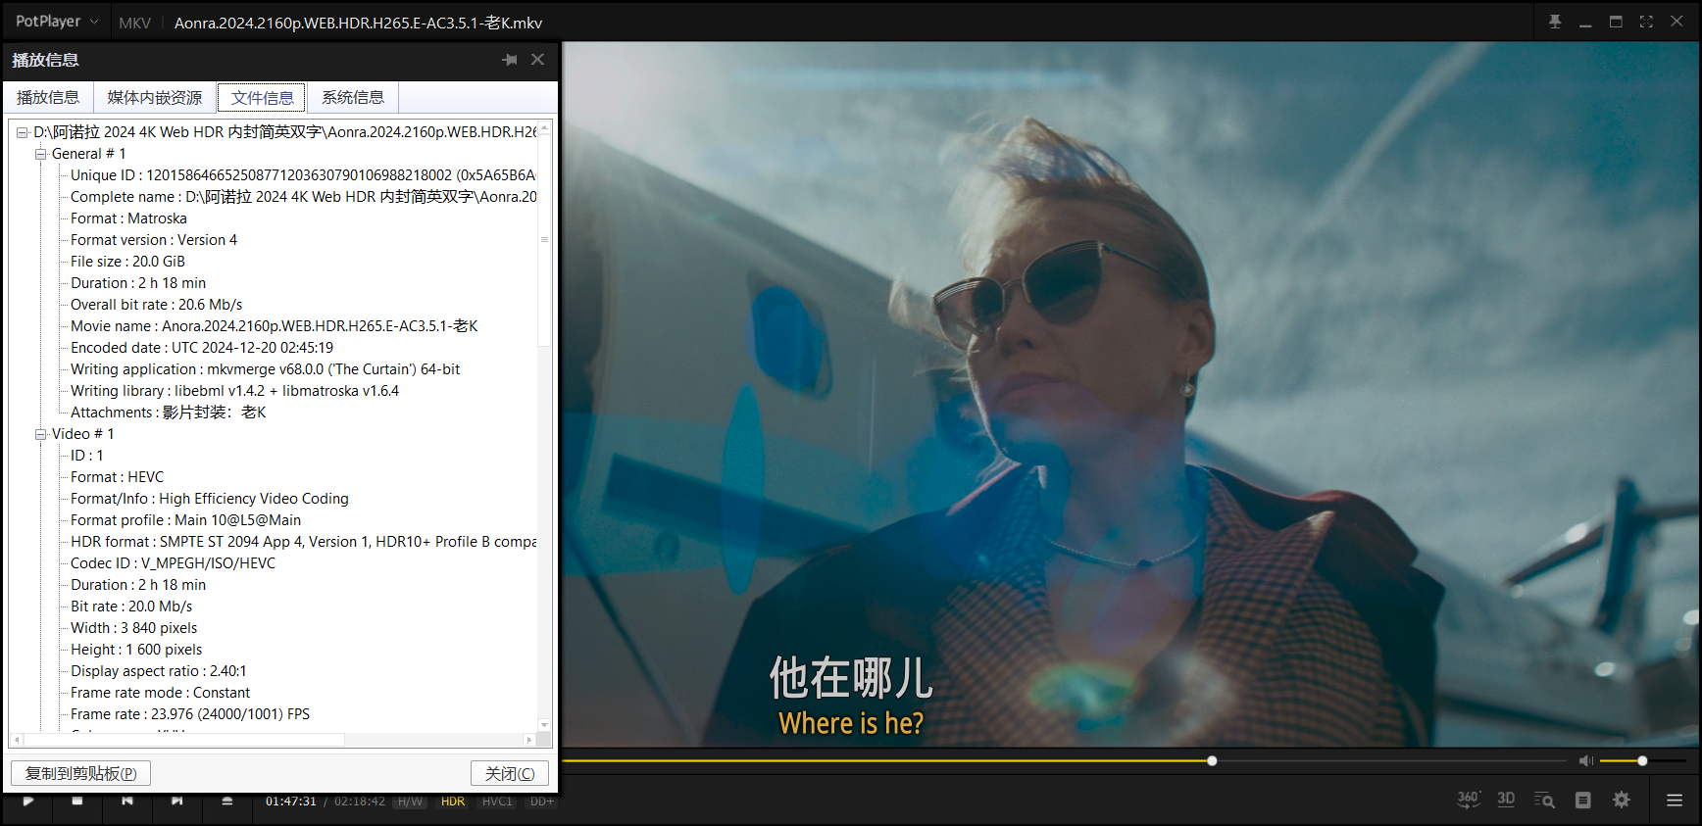Image resolution: width=1702 pixels, height=826 pixels.
Task: Collapse the root file path tree node
Action: [22, 132]
